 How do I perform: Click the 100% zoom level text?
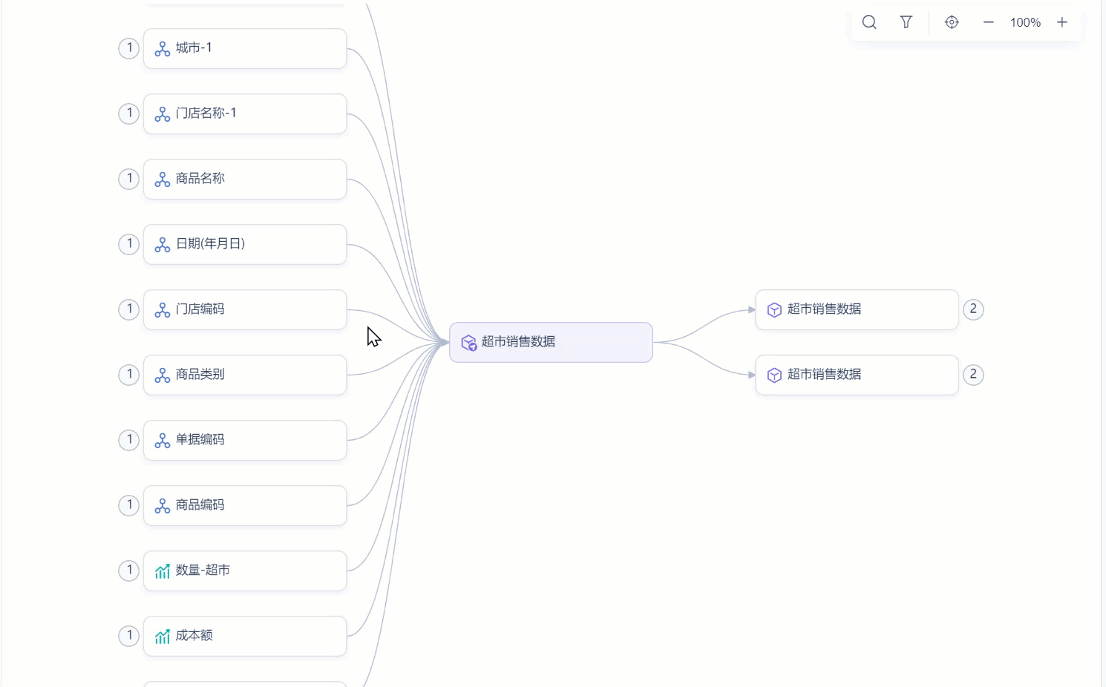coord(1025,22)
